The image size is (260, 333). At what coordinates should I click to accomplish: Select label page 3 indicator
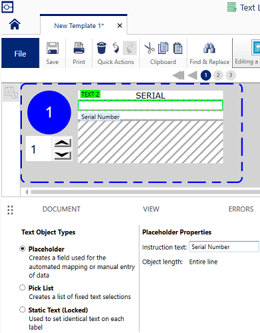tap(231, 75)
